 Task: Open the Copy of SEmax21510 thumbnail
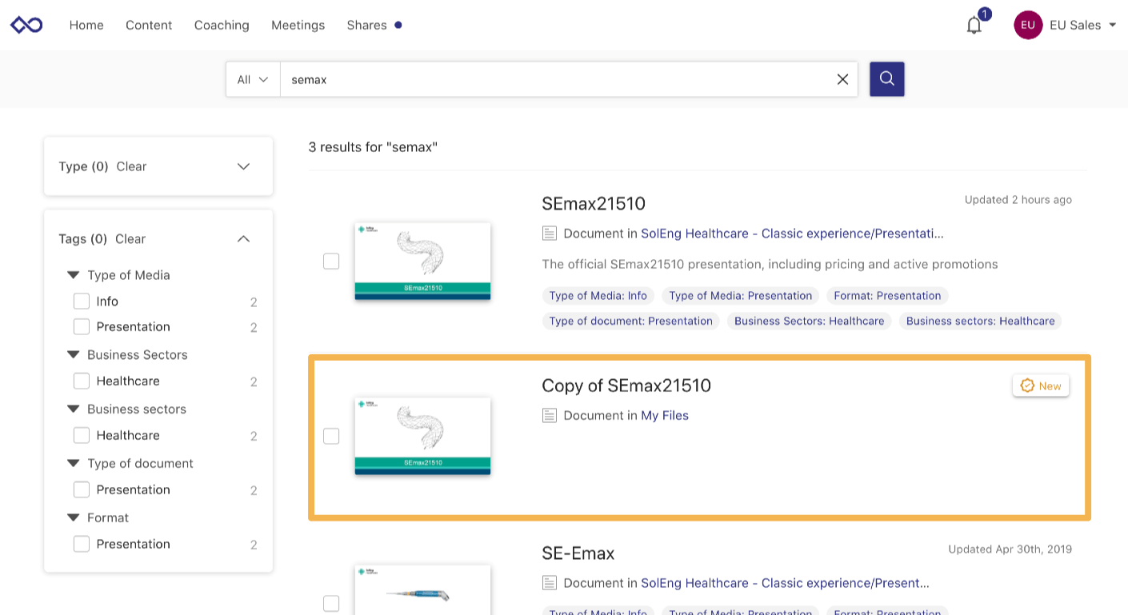(x=422, y=436)
